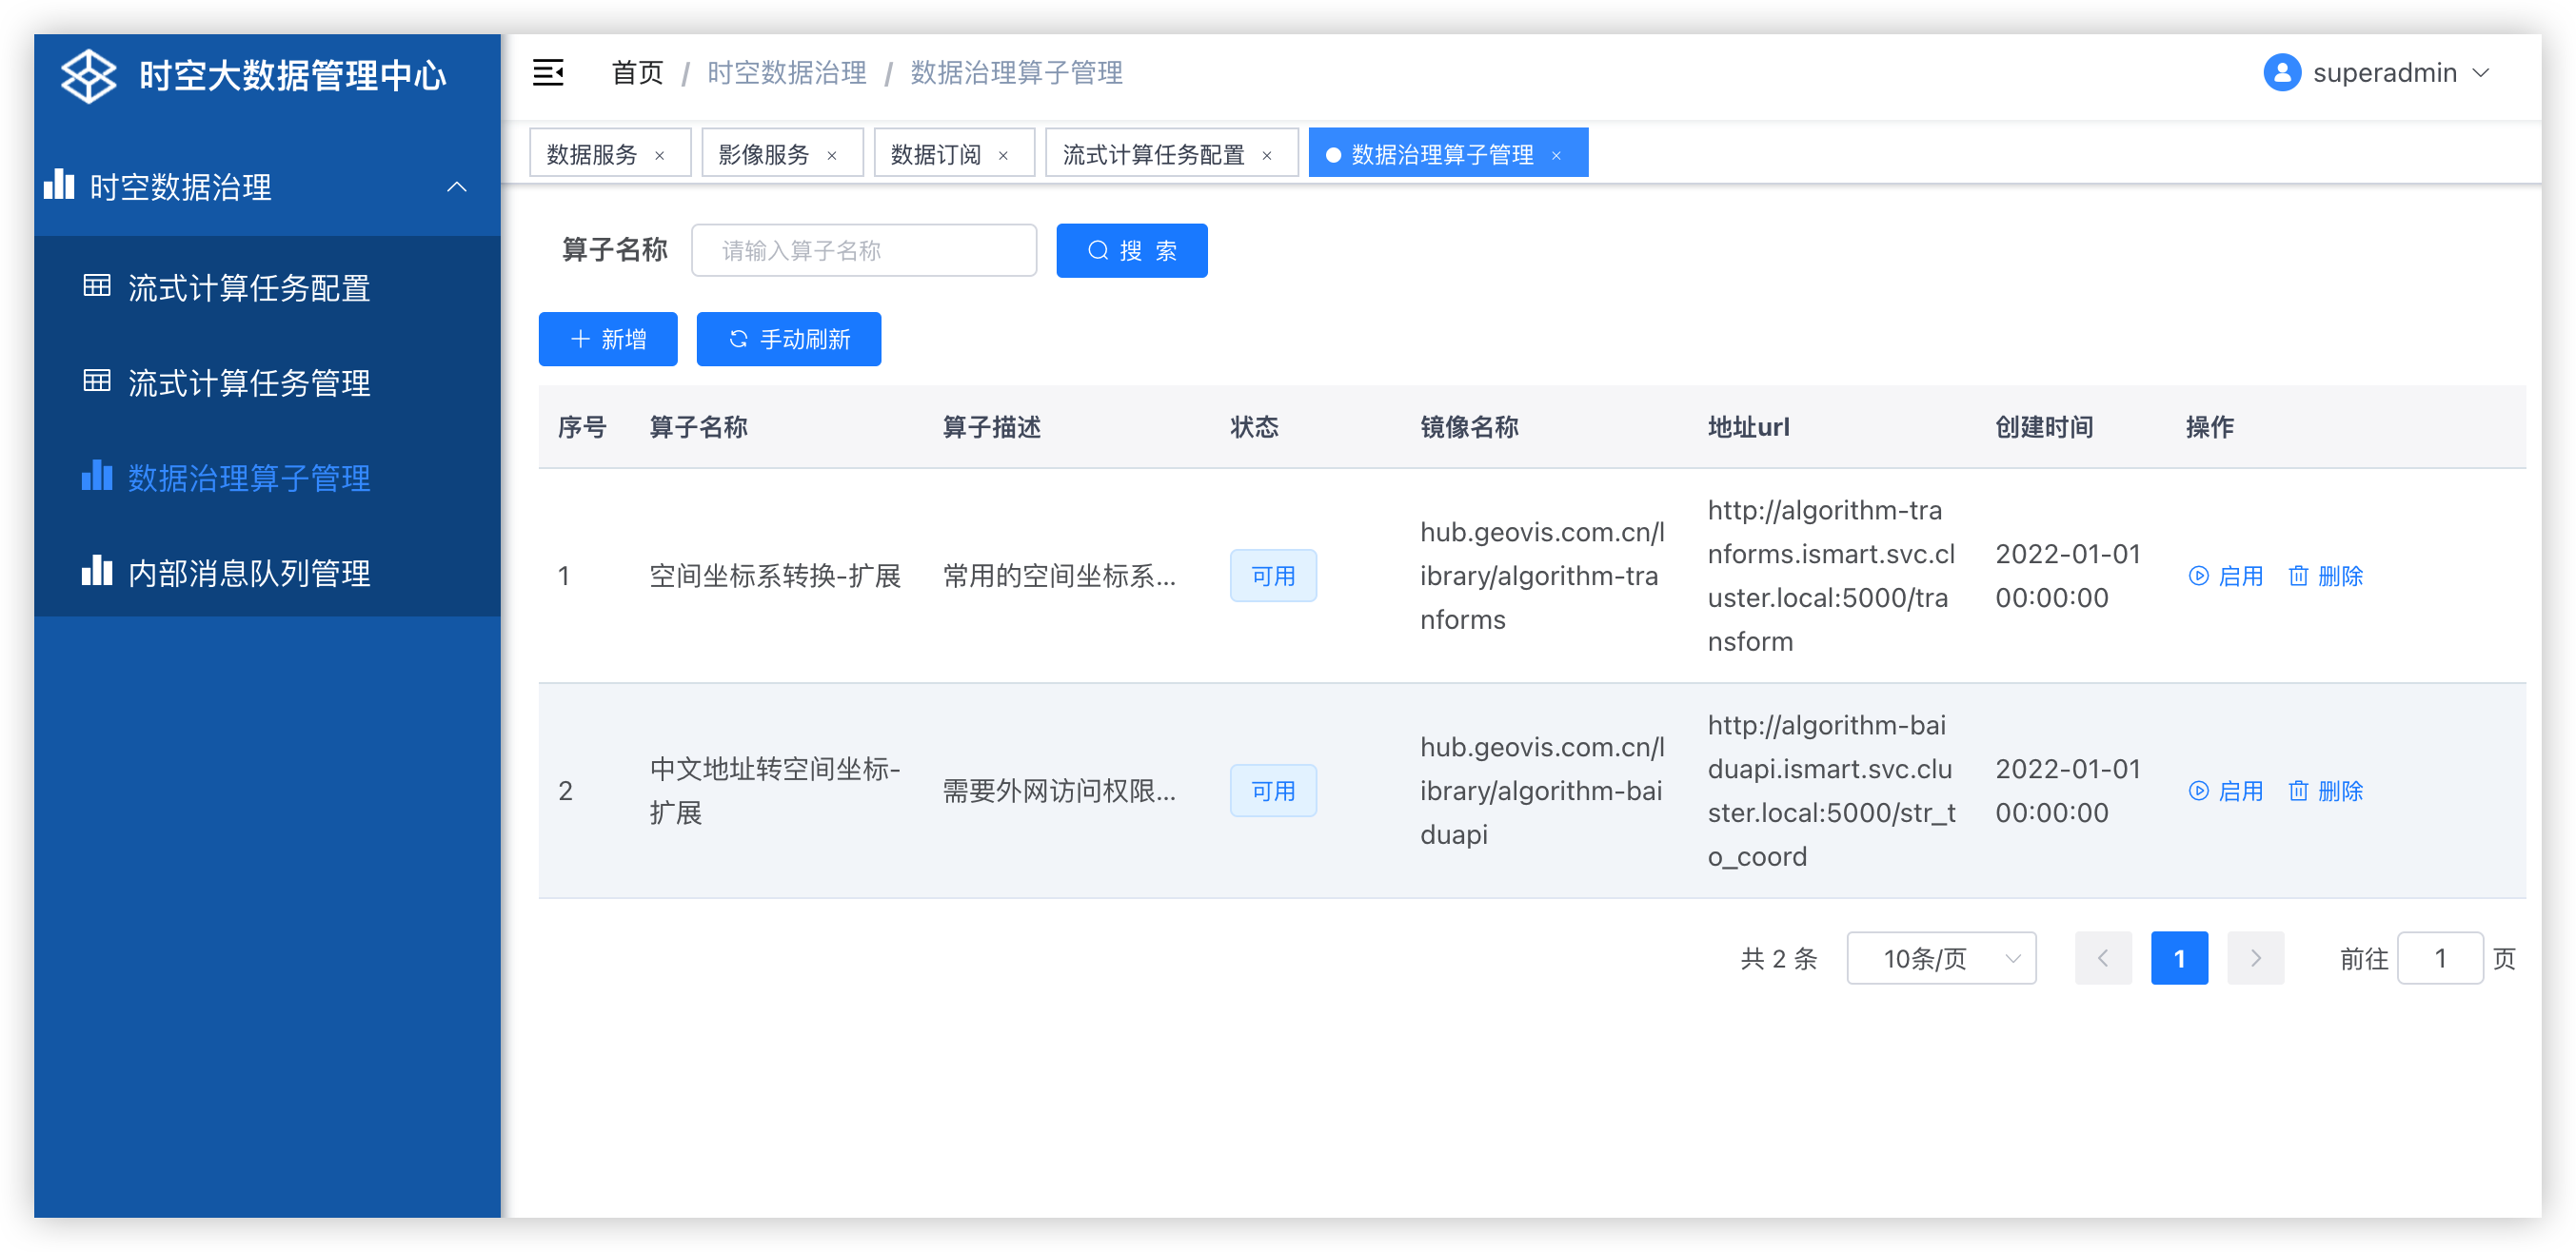Click hub.geovis.com.cn/library/algorithm-transforms image cell
This screenshot has width=2576, height=1252.
click(1542, 577)
